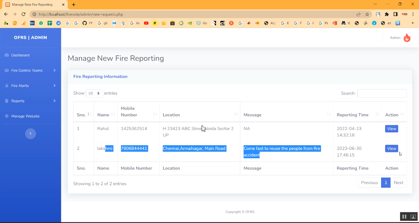Click the table Search input field

[x=382, y=93]
